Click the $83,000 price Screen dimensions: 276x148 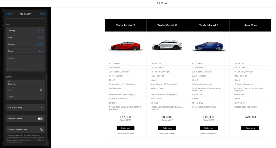tap(167, 117)
